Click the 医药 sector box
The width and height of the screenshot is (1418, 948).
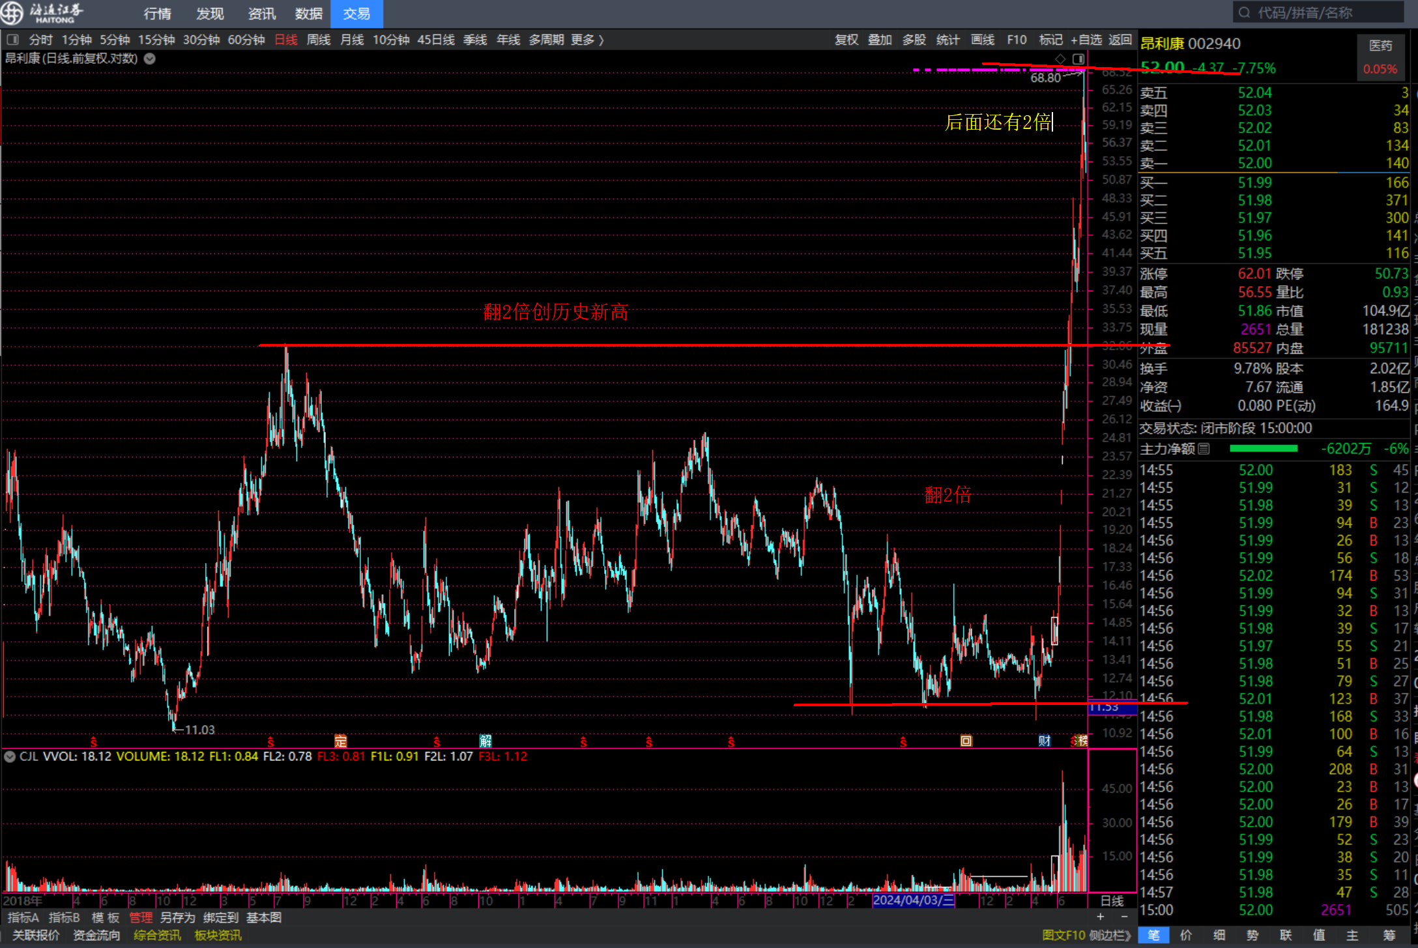pyautogui.click(x=1380, y=57)
